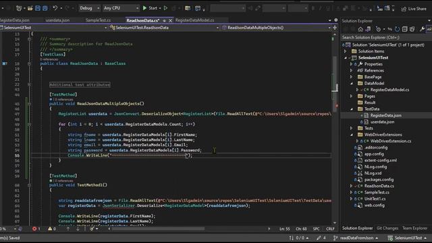Expand the References node
432x243 pixels.
click(x=351, y=70)
